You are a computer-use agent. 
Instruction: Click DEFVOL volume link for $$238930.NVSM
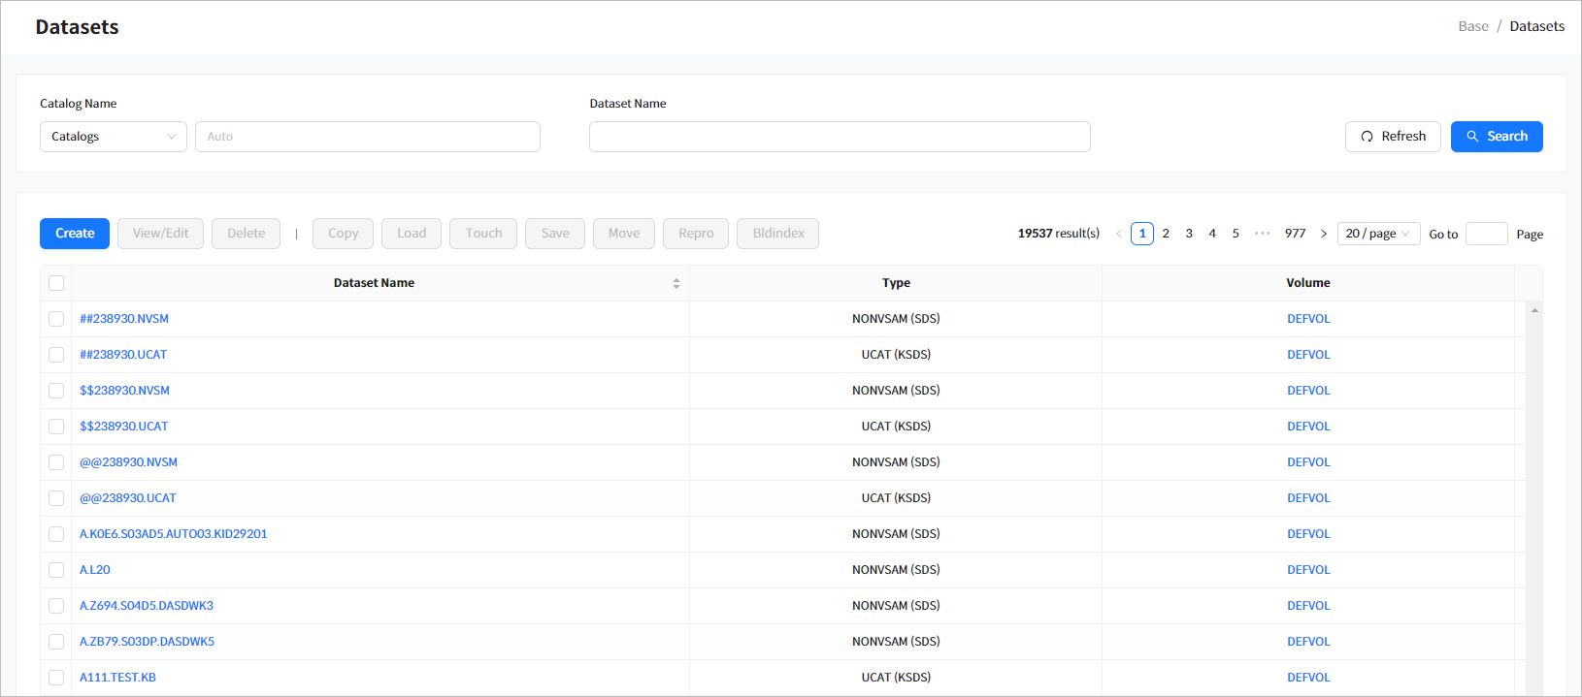(1308, 391)
